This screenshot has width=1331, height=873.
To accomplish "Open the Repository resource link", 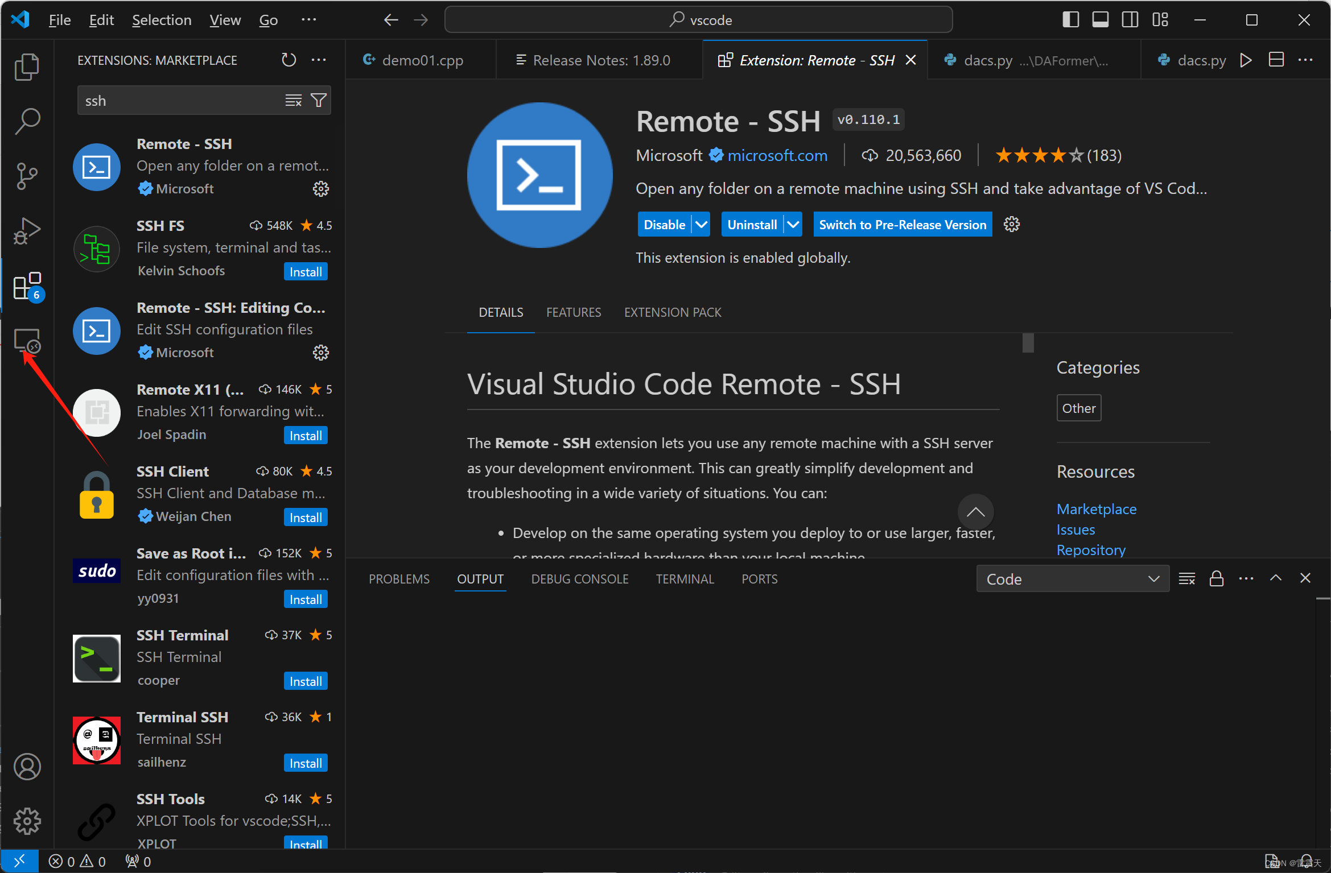I will (1091, 550).
